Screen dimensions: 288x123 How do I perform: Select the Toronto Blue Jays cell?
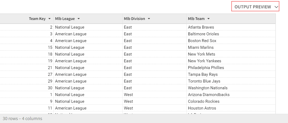click(204, 81)
